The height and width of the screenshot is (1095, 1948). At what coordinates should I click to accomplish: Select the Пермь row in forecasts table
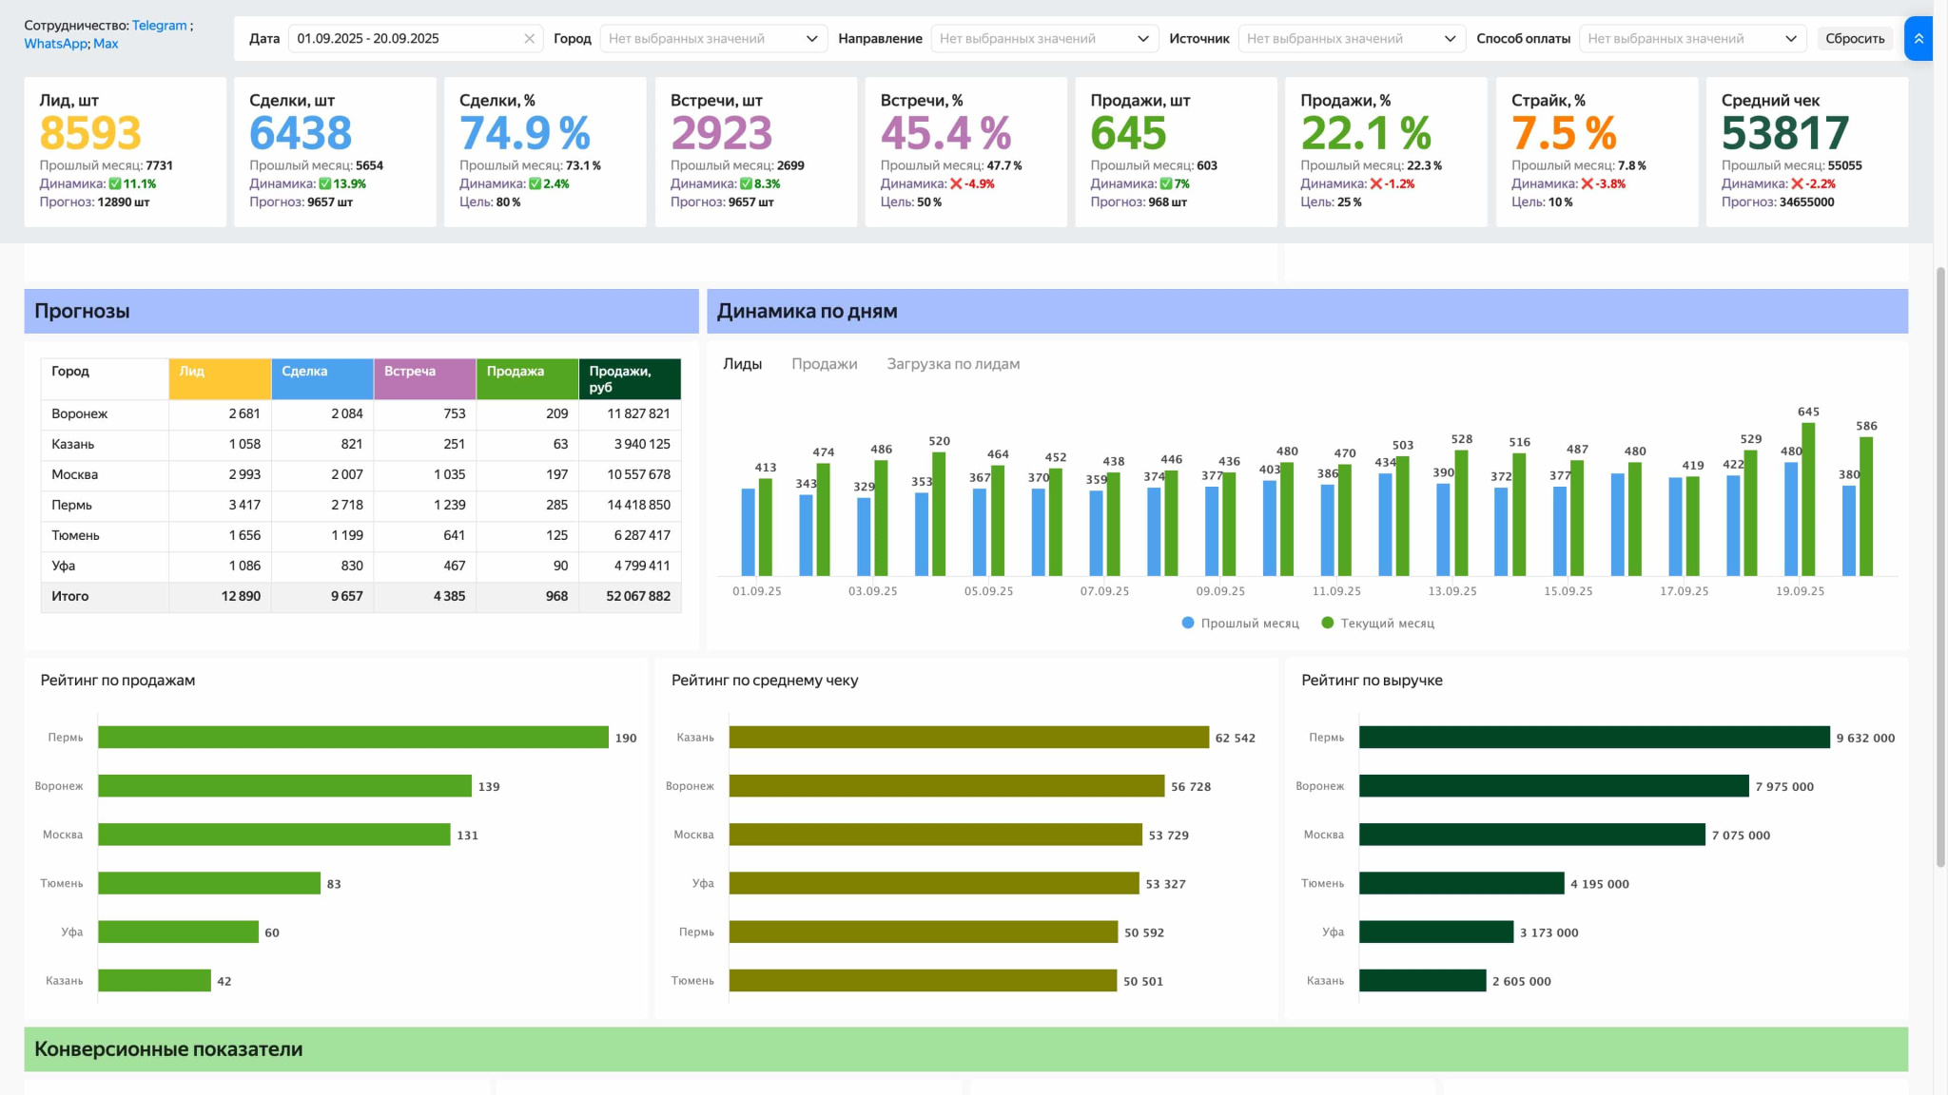[x=361, y=506]
